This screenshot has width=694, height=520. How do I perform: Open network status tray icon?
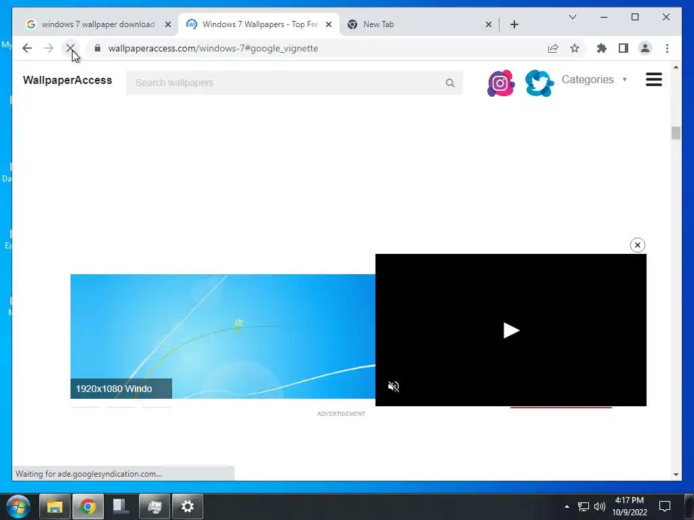(x=584, y=506)
